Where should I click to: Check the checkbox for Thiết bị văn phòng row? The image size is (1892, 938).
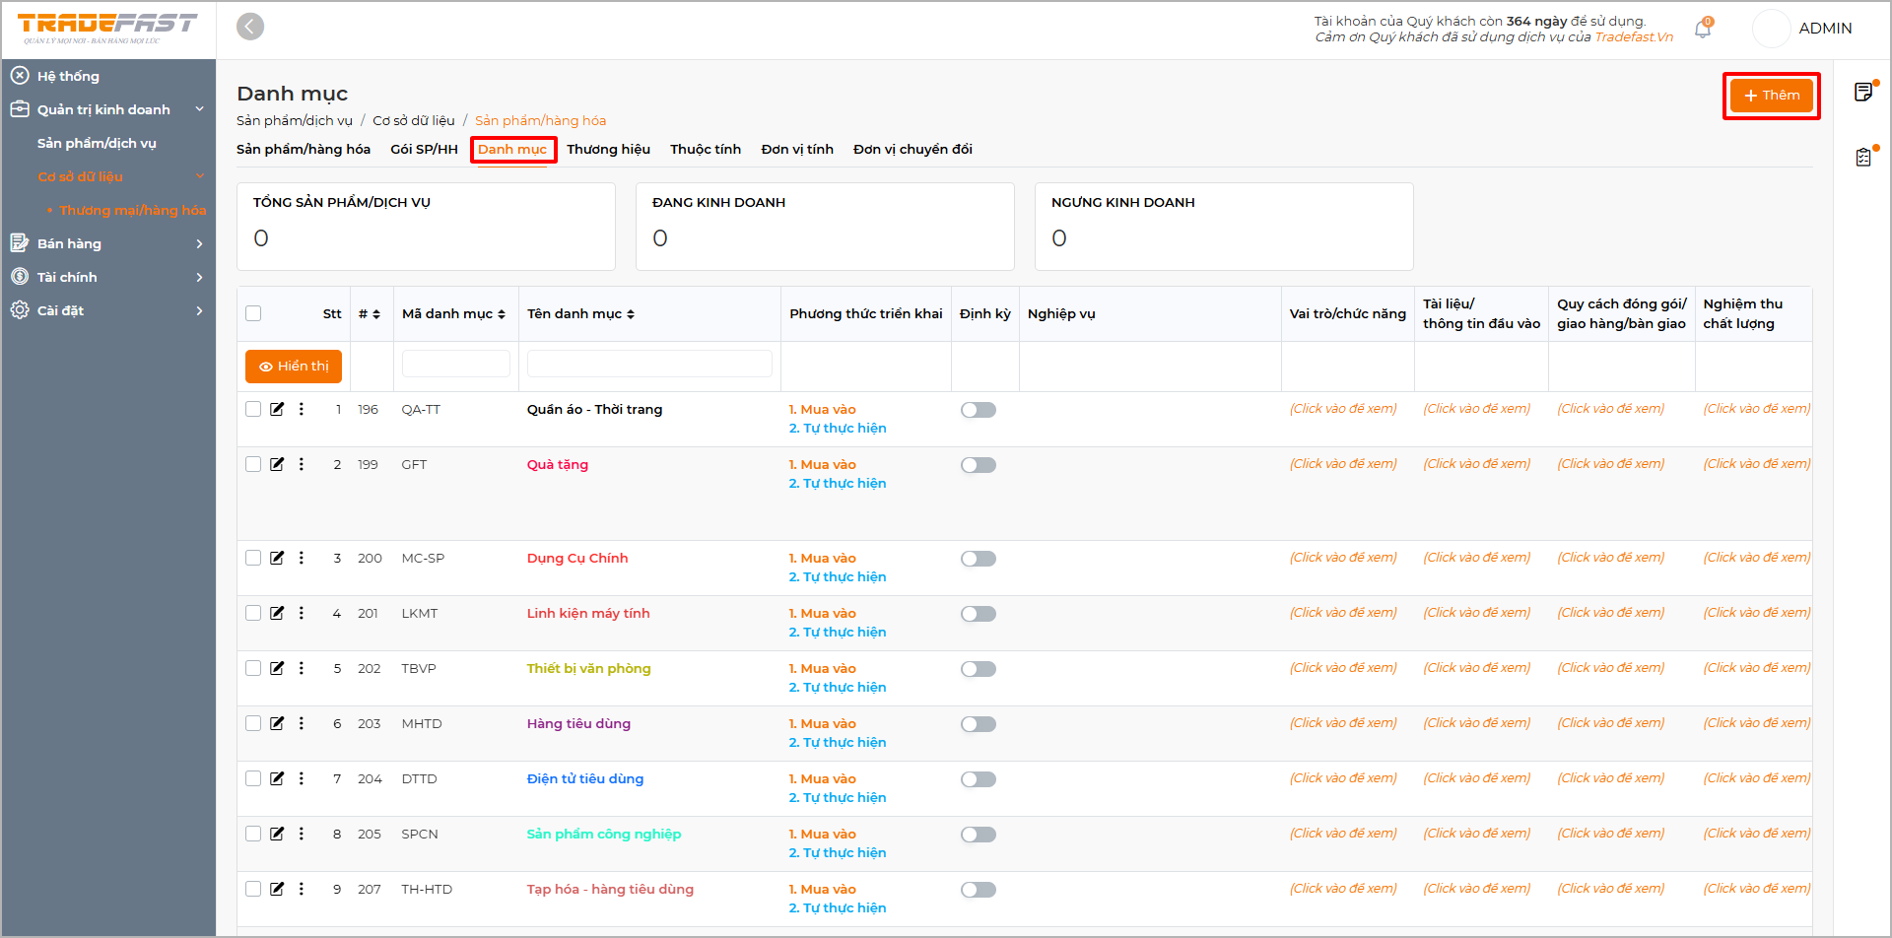click(253, 668)
